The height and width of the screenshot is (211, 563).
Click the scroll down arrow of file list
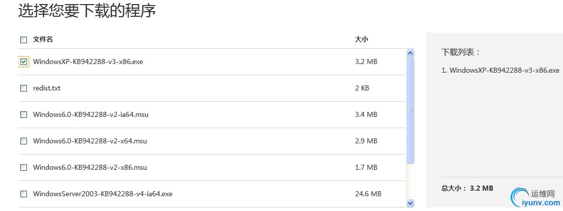tap(410, 203)
